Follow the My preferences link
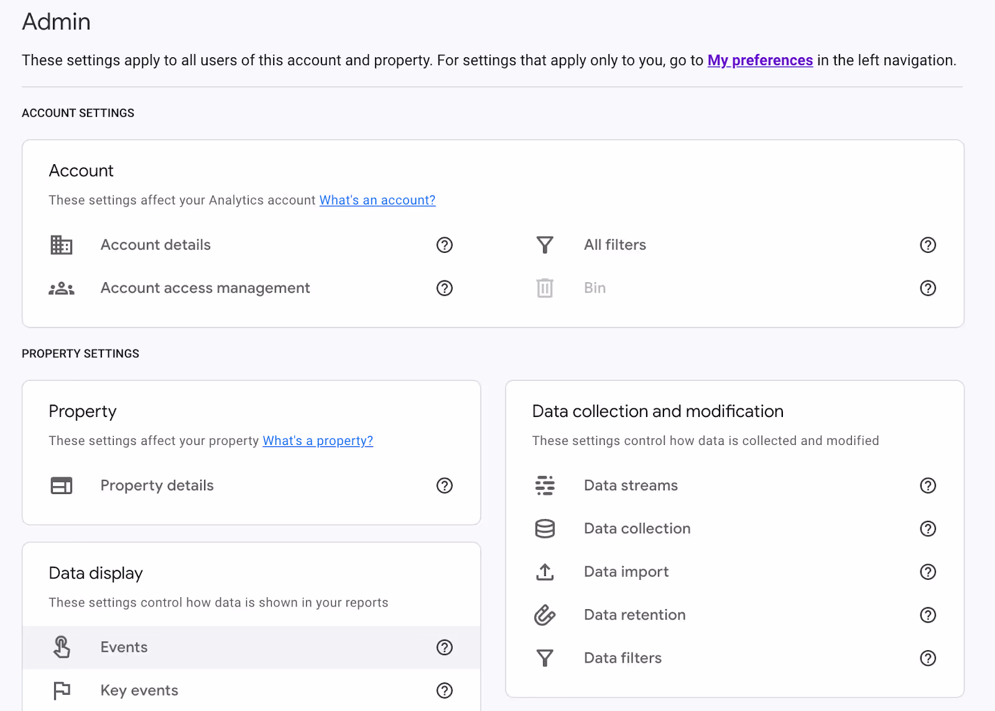The width and height of the screenshot is (995, 711). [x=760, y=60]
